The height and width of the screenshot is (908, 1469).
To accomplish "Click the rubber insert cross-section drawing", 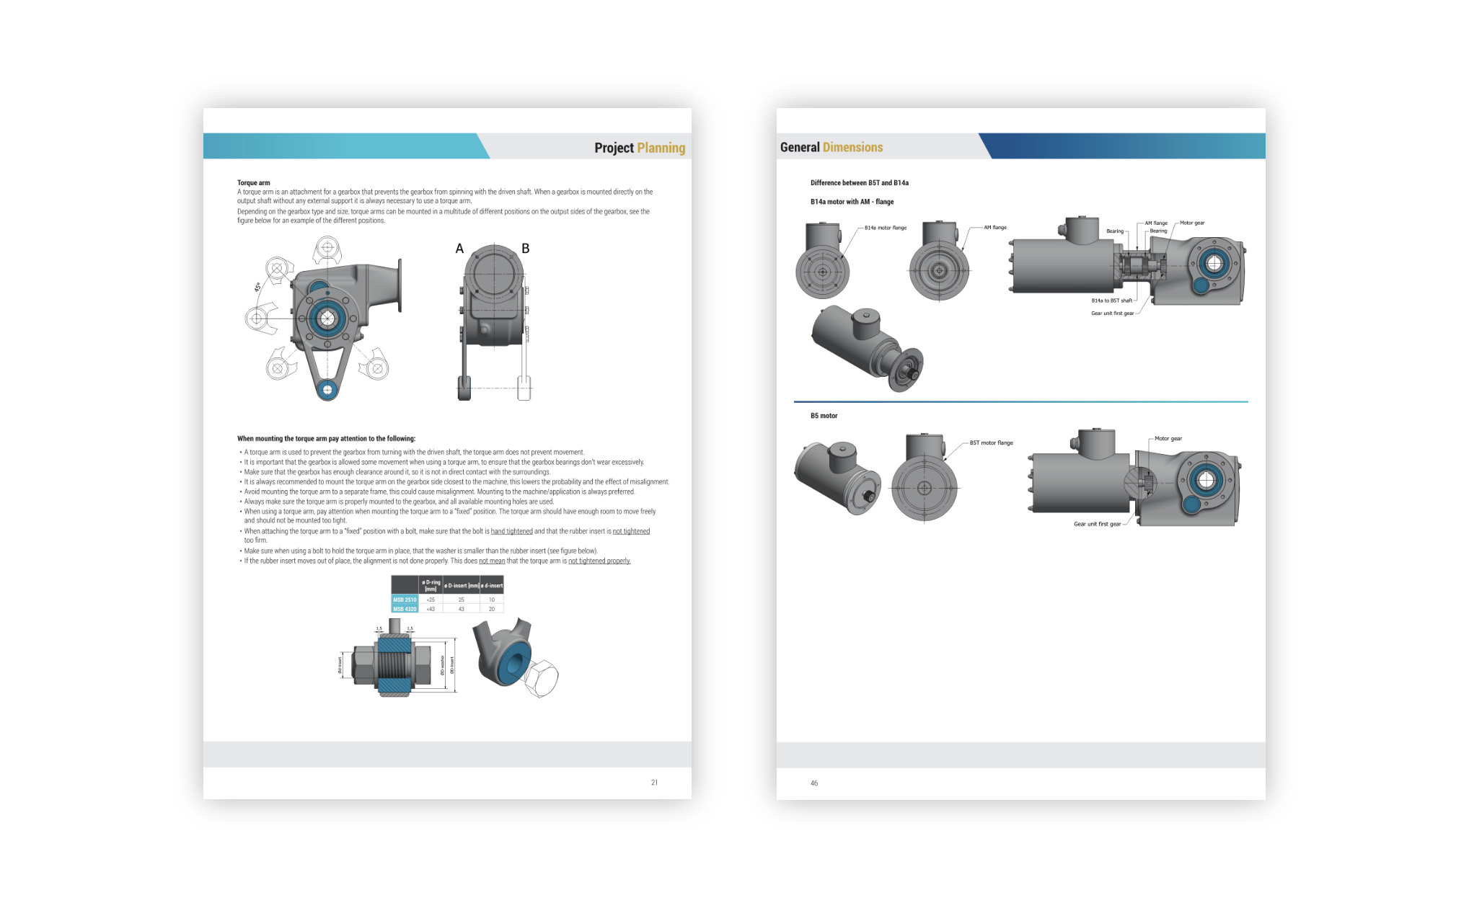I will coord(397,659).
